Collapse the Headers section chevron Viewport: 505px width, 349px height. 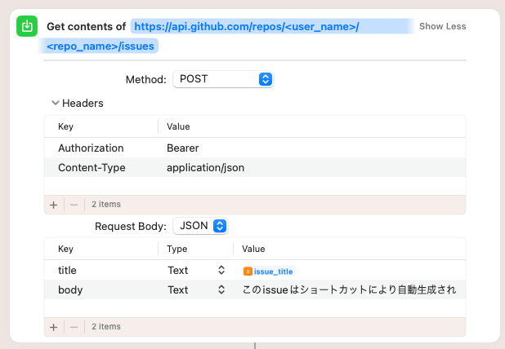[x=56, y=103]
